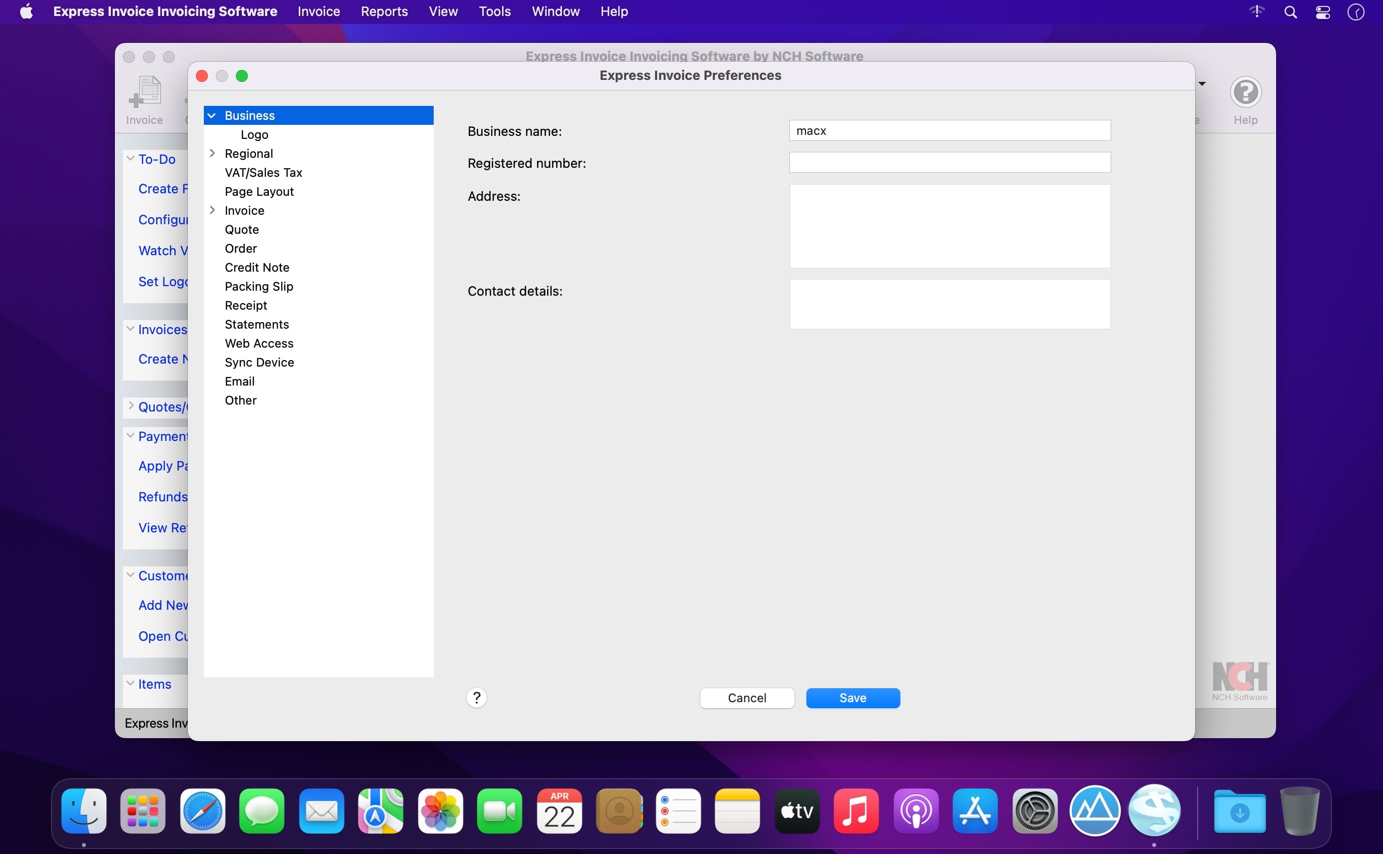Collapse the Customers section in main window
Screen dimensions: 1383x854
coord(130,575)
